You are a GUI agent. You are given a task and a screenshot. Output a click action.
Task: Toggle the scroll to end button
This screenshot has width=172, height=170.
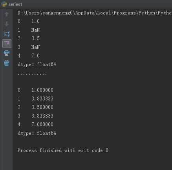pyautogui.click(x=7, y=43)
